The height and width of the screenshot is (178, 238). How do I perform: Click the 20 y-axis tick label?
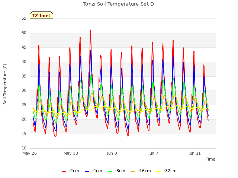[24, 119]
